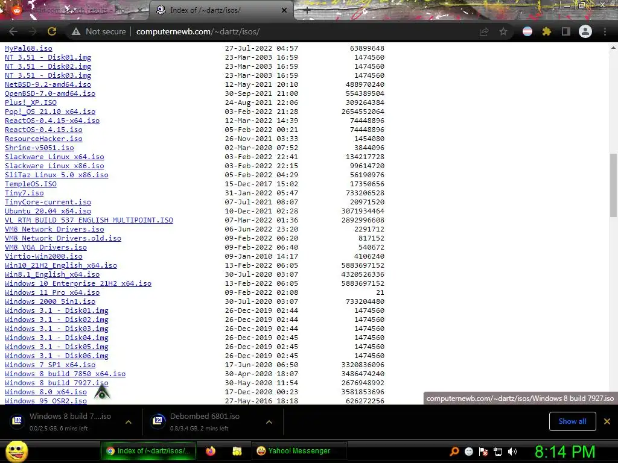Screen dimensions: 618x463
Task: Open Chrome's three-dot menu
Action: [x=605, y=31]
